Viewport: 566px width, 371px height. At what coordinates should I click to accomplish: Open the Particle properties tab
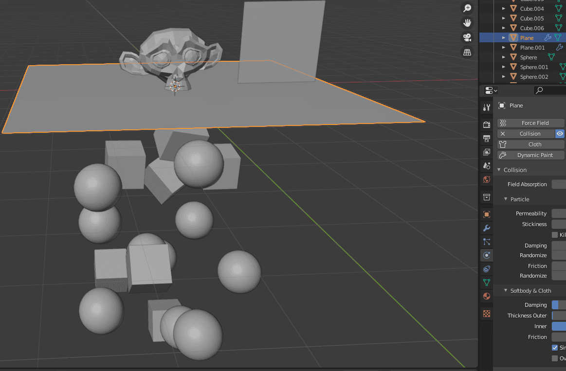486,242
